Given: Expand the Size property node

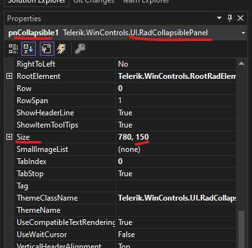Looking at the screenshot, I should coord(9,137).
